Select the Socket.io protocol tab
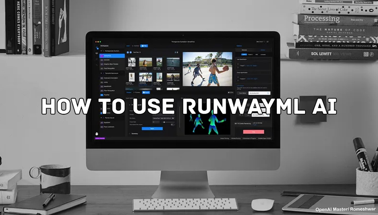The width and height of the screenshot is (378, 215). point(250,54)
